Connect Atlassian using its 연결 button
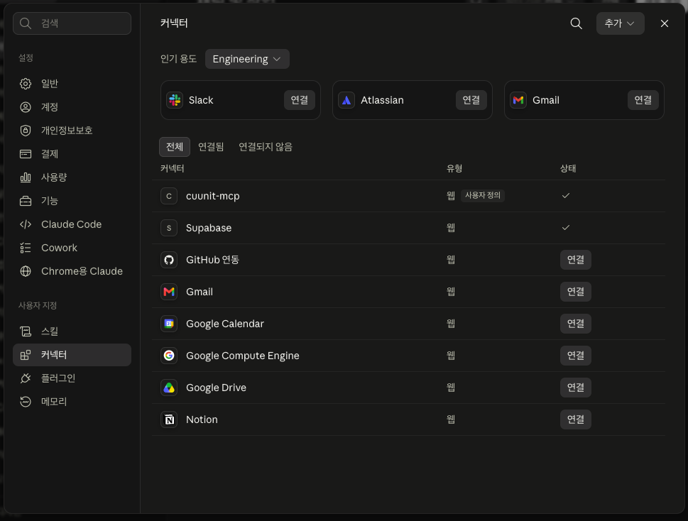Image resolution: width=688 pixels, height=521 pixels. (x=471, y=100)
